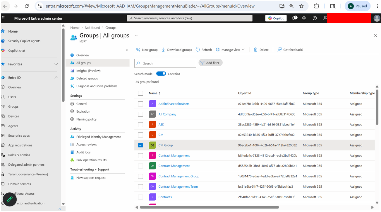The height and width of the screenshot is (212, 381).
Task: Click Got feedback? in toolbar
Action: [290, 50]
